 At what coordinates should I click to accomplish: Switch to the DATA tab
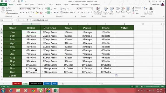51,5
